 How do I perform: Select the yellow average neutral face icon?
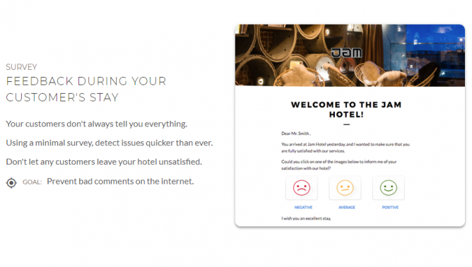point(345,187)
